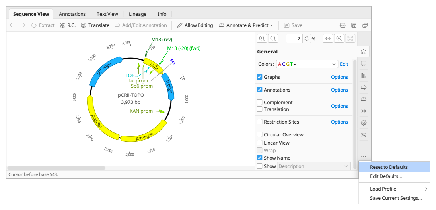Click the zoom percentage input field
Image resolution: width=436 pixels, height=210 pixels.
point(294,38)
